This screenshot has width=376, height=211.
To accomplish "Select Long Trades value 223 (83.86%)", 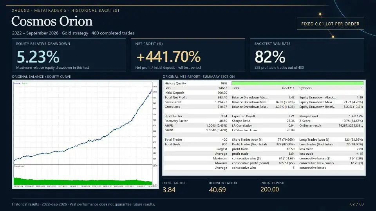I will coord(354,139).
